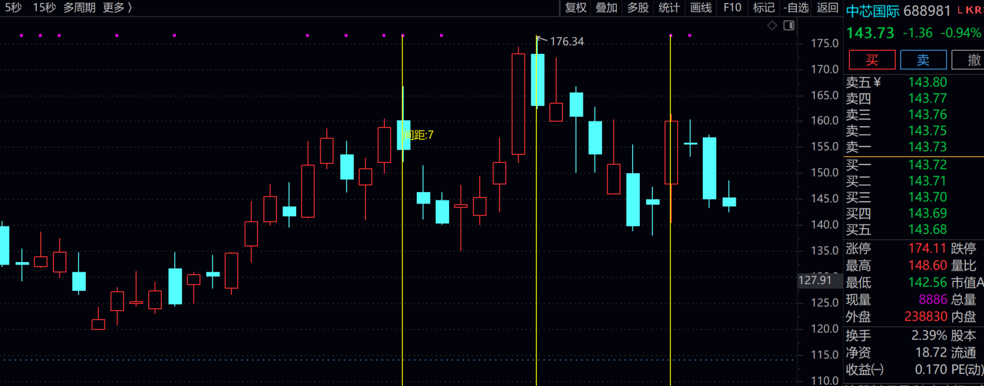The width and height of the screenshot is (984, 386).
Task: Click the 跌停 label
Action: pos(964,248)
